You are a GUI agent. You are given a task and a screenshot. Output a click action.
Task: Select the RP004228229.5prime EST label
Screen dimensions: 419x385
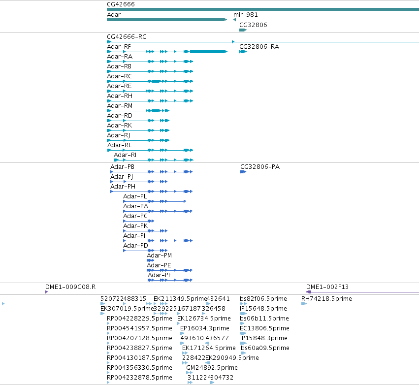pyautogui.click(x=139, y=319)
